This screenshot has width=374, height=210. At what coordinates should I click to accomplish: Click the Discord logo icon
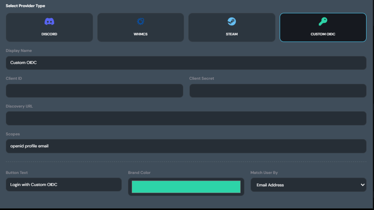(49, 22)
